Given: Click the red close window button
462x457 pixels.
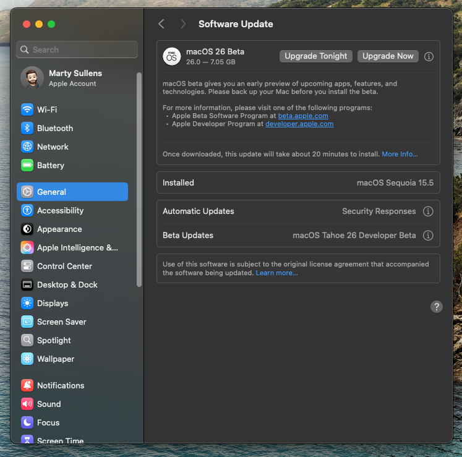Looking at the screenshot, I should [x=27, y=24].
